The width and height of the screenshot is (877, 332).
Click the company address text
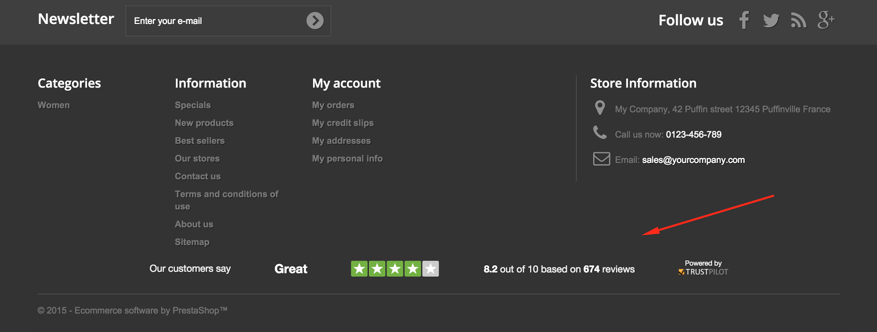[x=722, y=109]
